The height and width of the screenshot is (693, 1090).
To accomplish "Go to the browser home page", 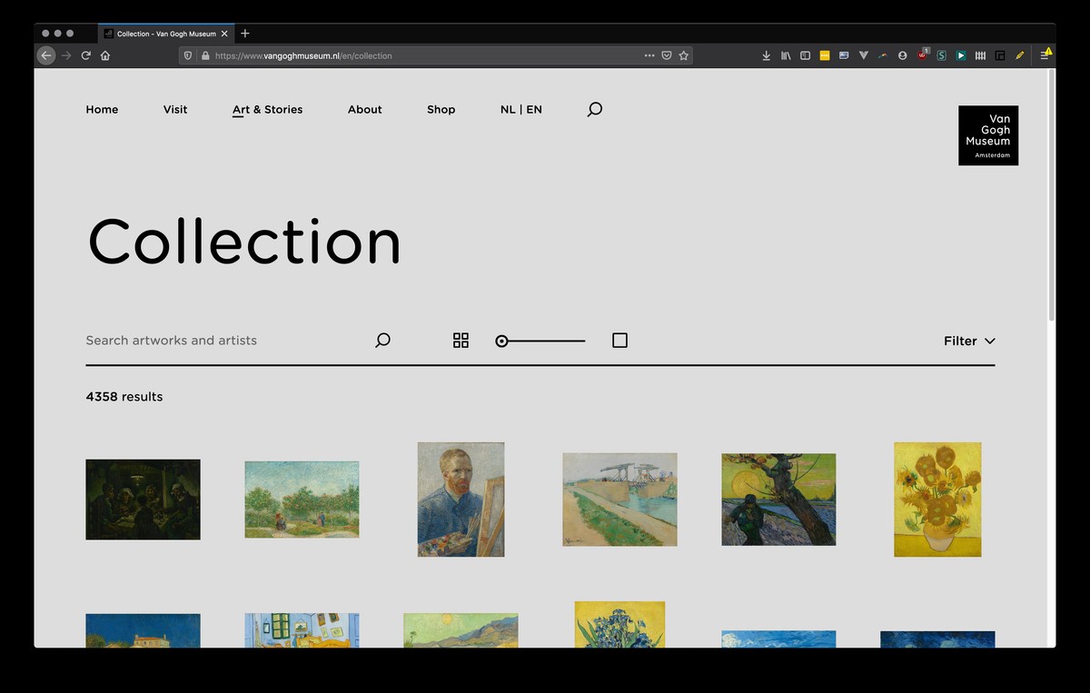I will click(x=105, y=55).
